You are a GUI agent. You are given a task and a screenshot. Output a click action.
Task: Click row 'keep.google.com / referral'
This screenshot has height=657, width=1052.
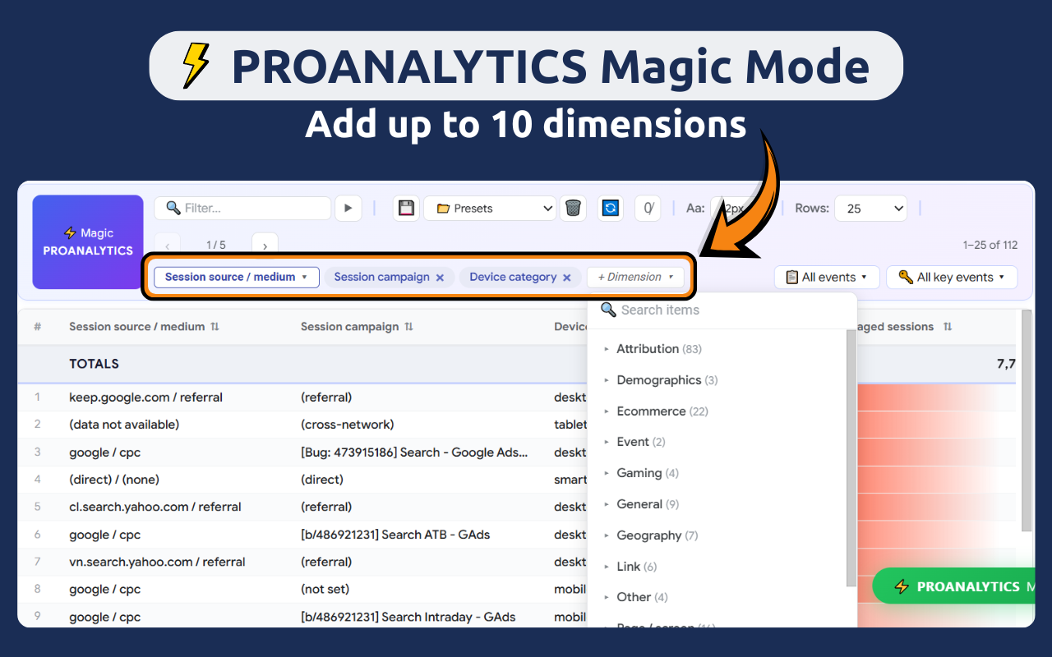(145, 397)
